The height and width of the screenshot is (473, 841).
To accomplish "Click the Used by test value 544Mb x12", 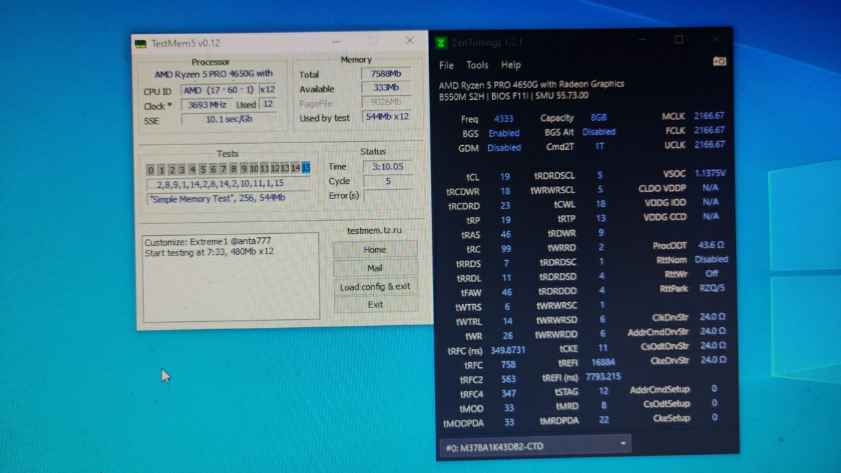I will point(387,117).
